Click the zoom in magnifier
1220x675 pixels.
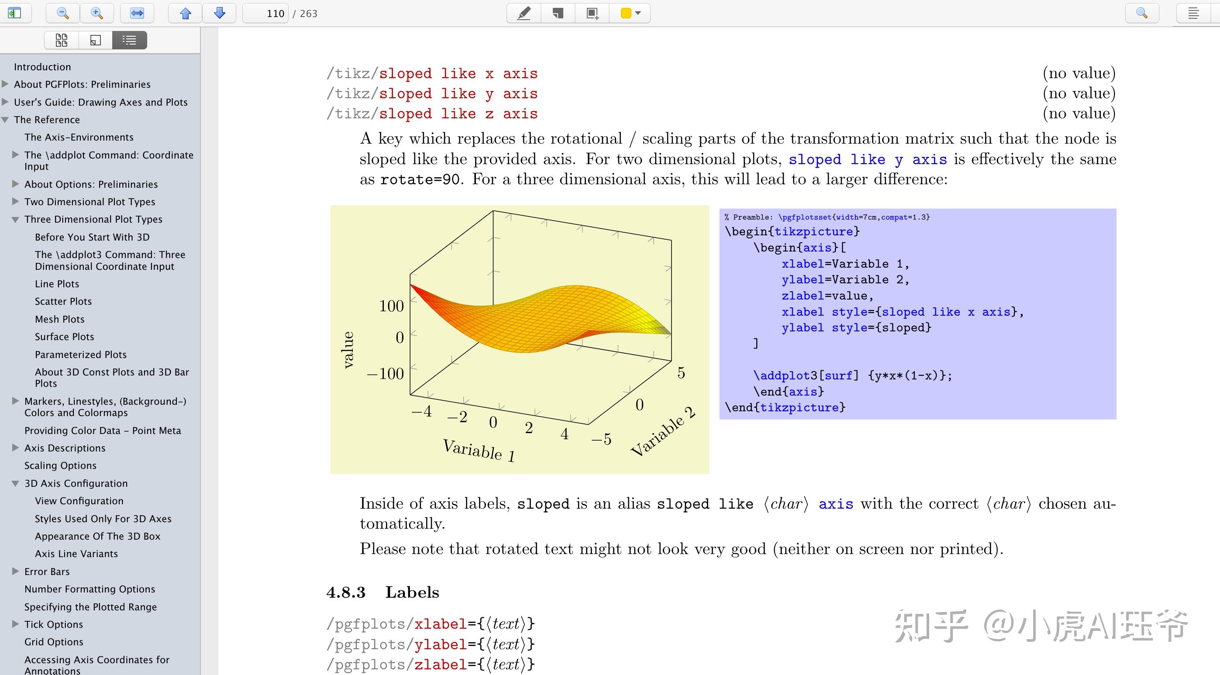click(x=97, y=13)
